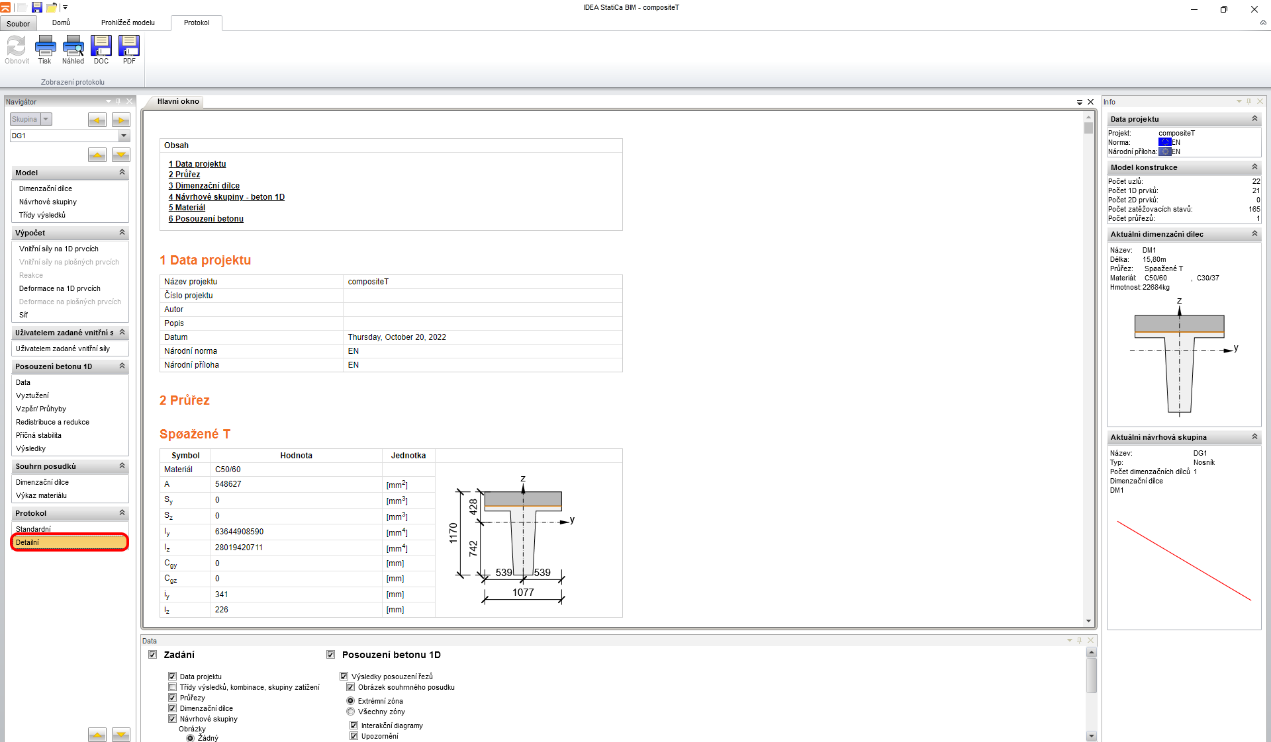The height and width of the screenshot is (742, 1271).
Task: Export the protocol to PDF
Action: click(129, 47)
